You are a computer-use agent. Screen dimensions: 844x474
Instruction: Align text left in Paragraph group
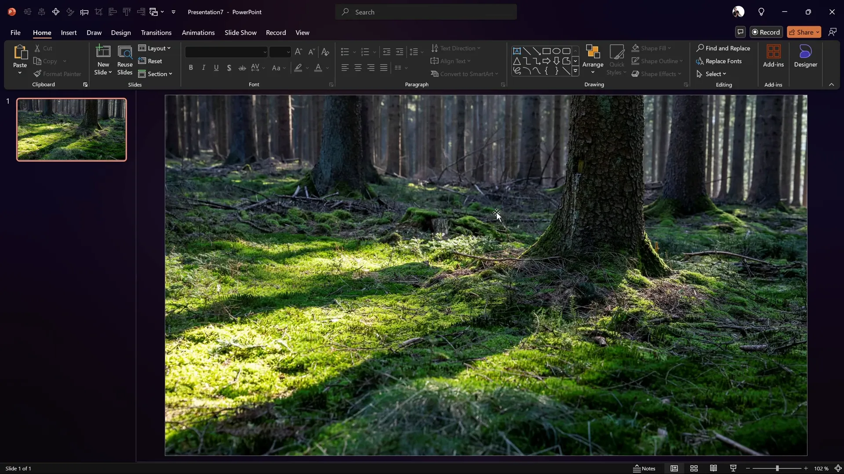click(x=345, y=68)
